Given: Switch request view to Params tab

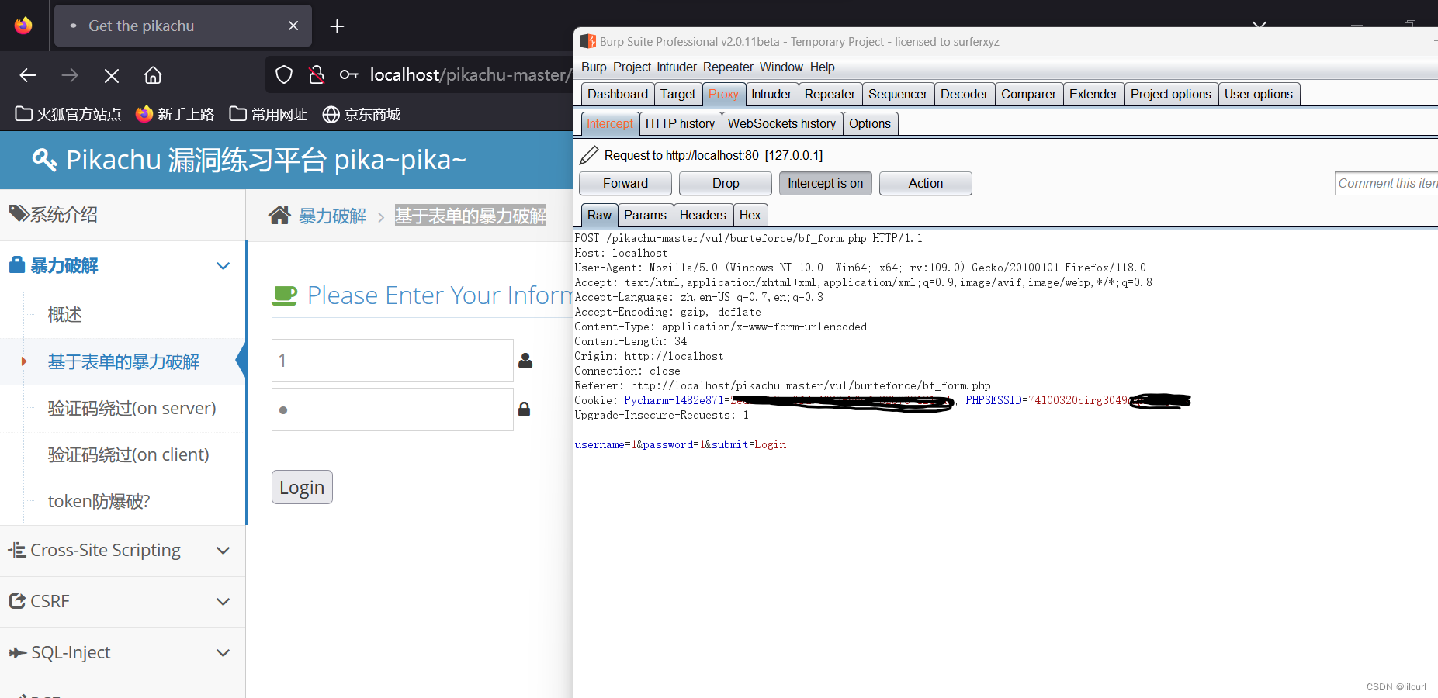Looking at the screenshot, I should click(x=645, y=215).
